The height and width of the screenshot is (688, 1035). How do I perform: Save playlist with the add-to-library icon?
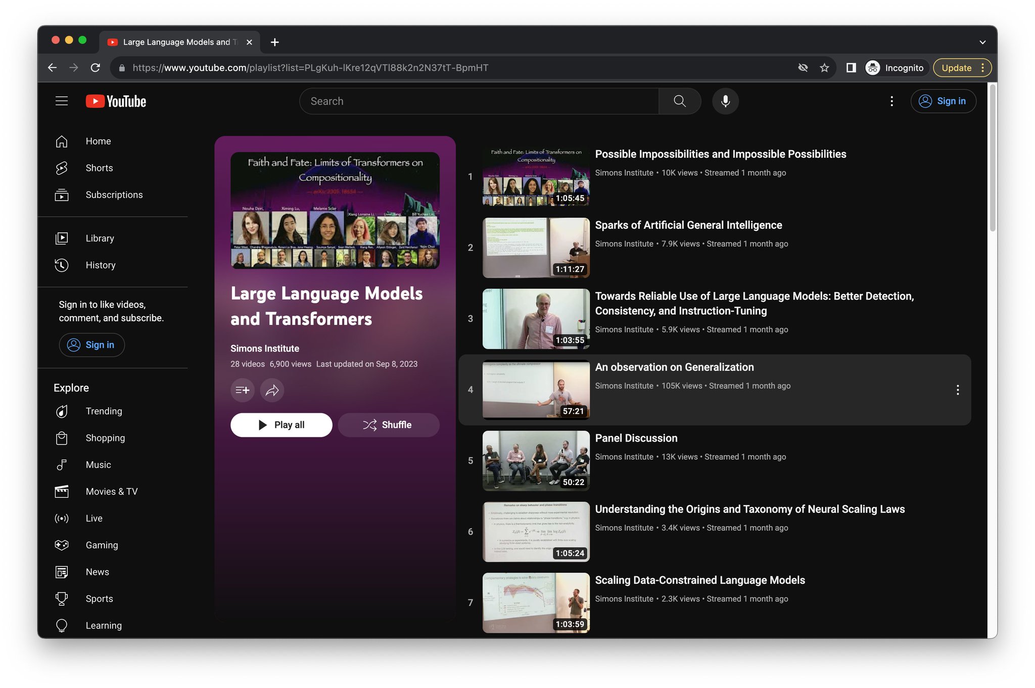(243, 390)
